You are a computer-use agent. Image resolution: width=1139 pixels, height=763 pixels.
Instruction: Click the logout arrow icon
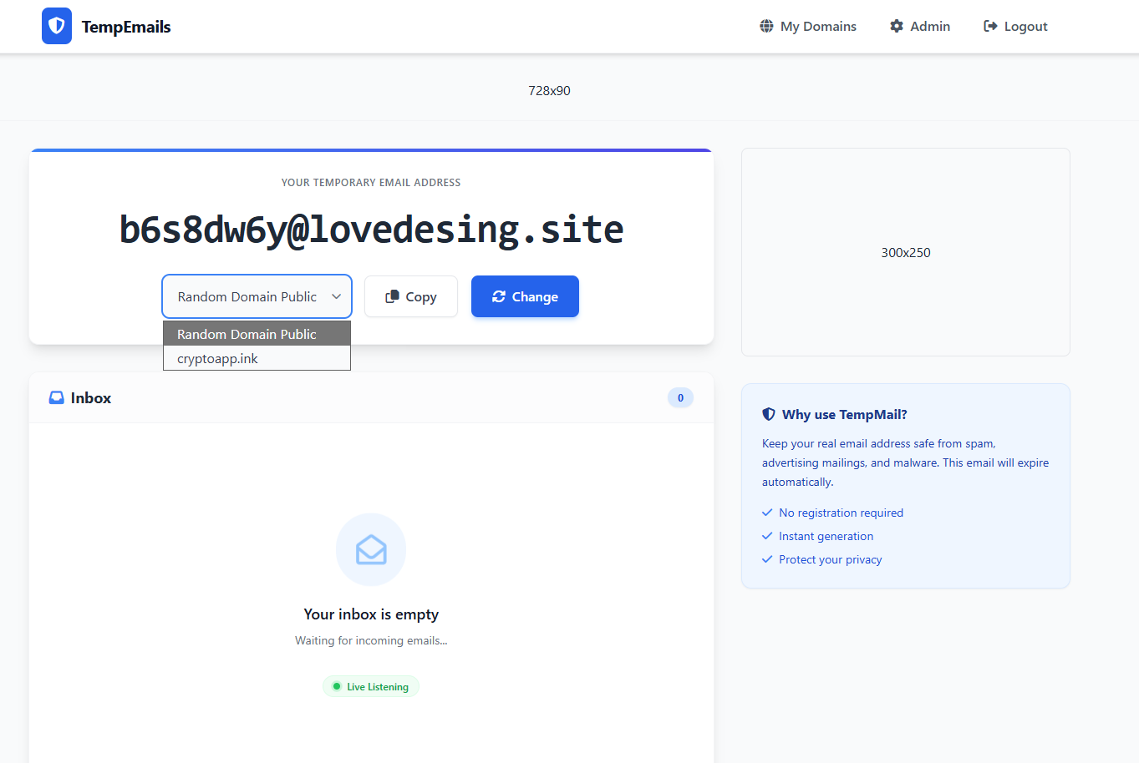pos(990,26)
